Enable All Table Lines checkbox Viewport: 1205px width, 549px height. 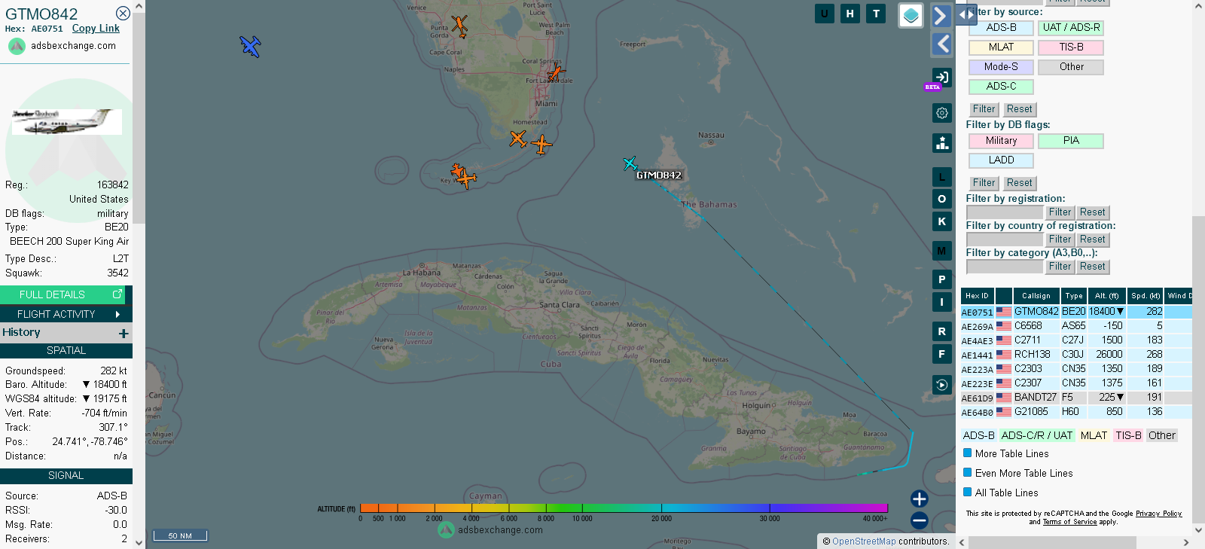coord(968,493)
